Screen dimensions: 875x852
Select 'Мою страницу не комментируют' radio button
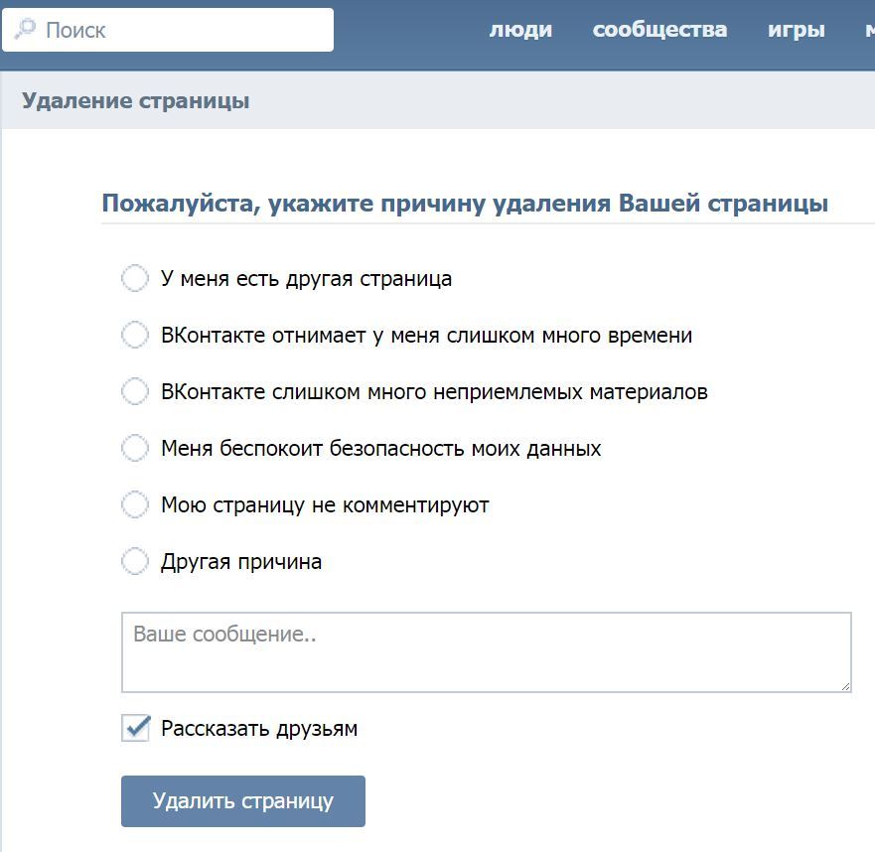(x=135, y=504)
